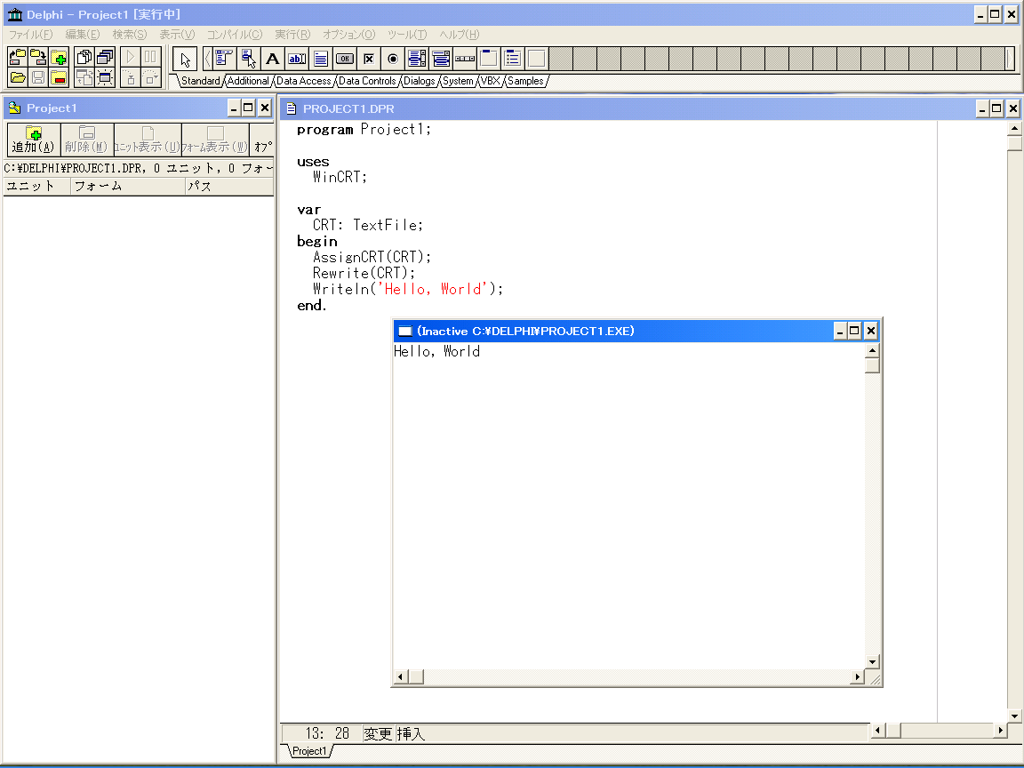Pick the Memo component from the palette
Viewport: 1024px width, 768px height.
tap(321, 59)
